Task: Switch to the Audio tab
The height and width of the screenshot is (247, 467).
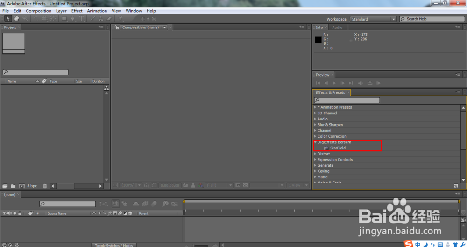Action: click(x=337, y=28)
